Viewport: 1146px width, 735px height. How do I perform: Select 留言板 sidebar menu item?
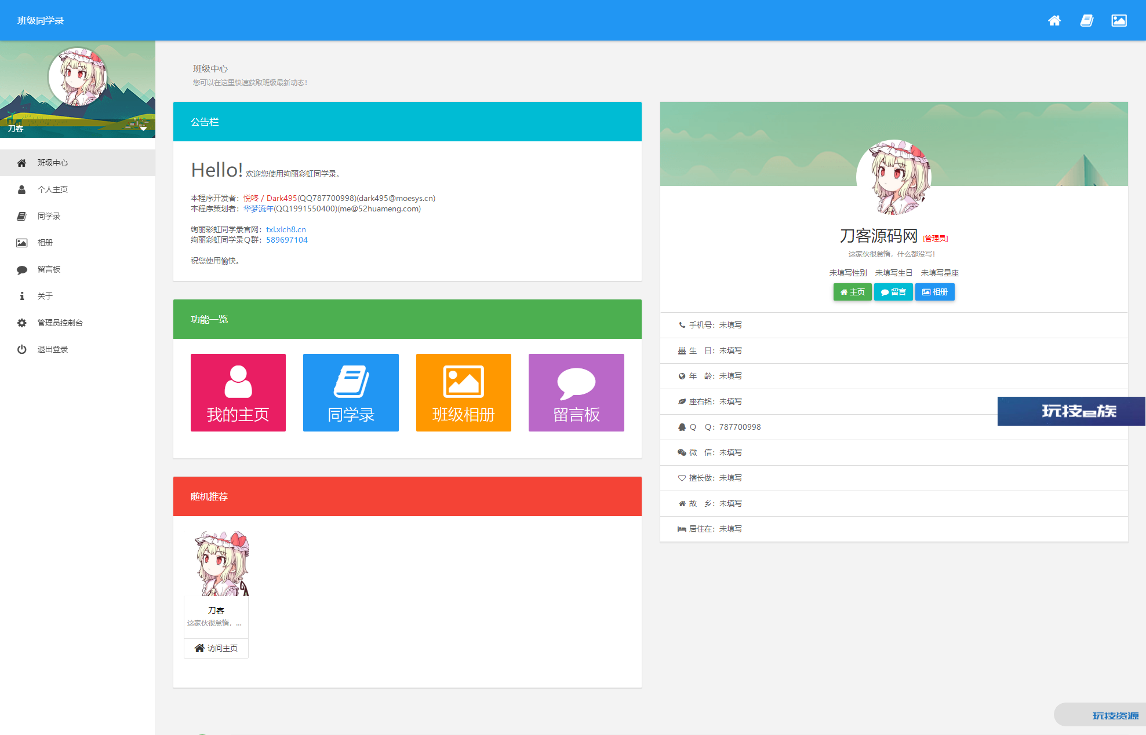[78, 269]
